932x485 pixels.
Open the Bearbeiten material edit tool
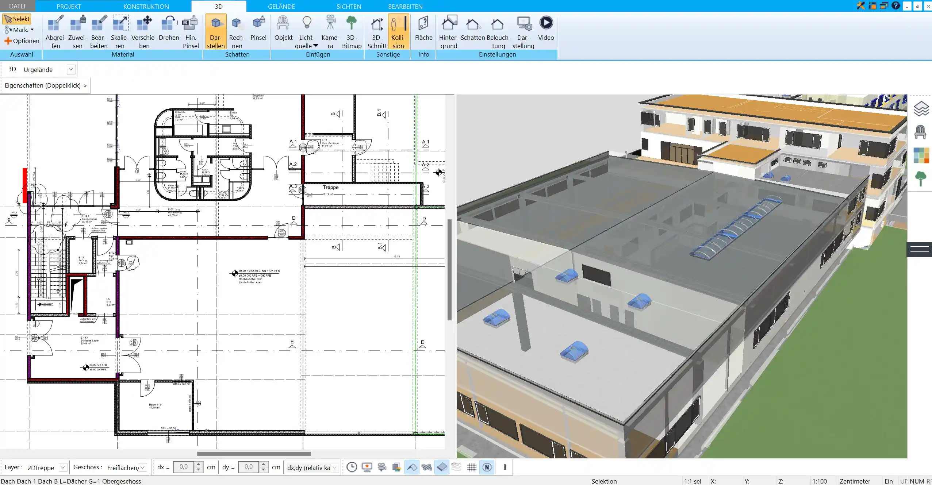[x=99, y=32]
